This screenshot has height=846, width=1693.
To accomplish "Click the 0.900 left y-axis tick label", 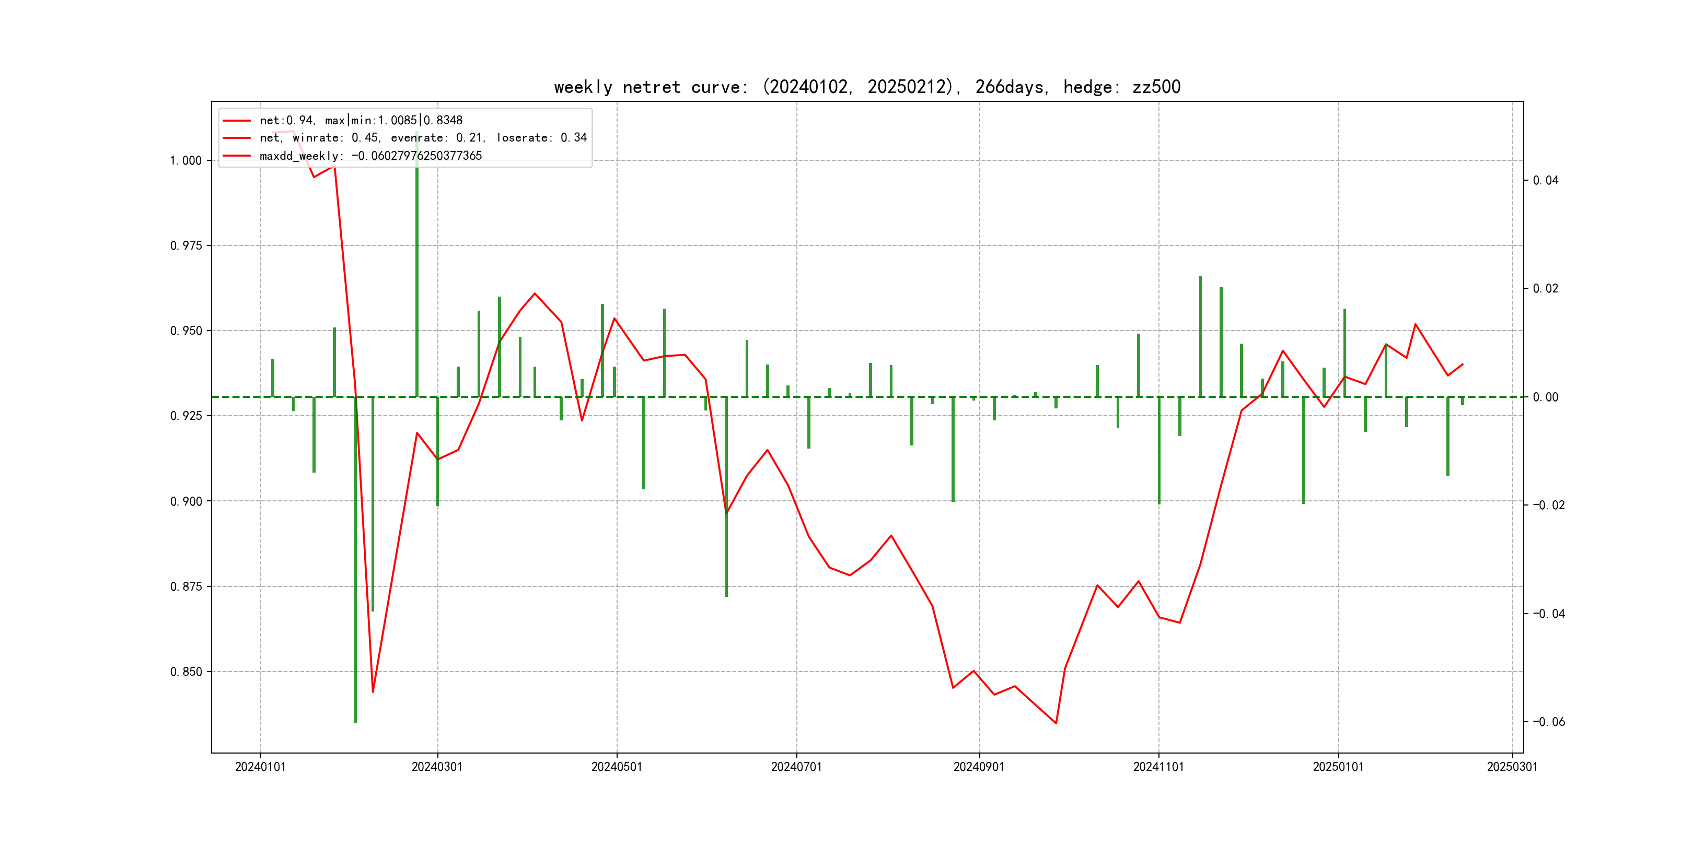I will tap(186, 502).
